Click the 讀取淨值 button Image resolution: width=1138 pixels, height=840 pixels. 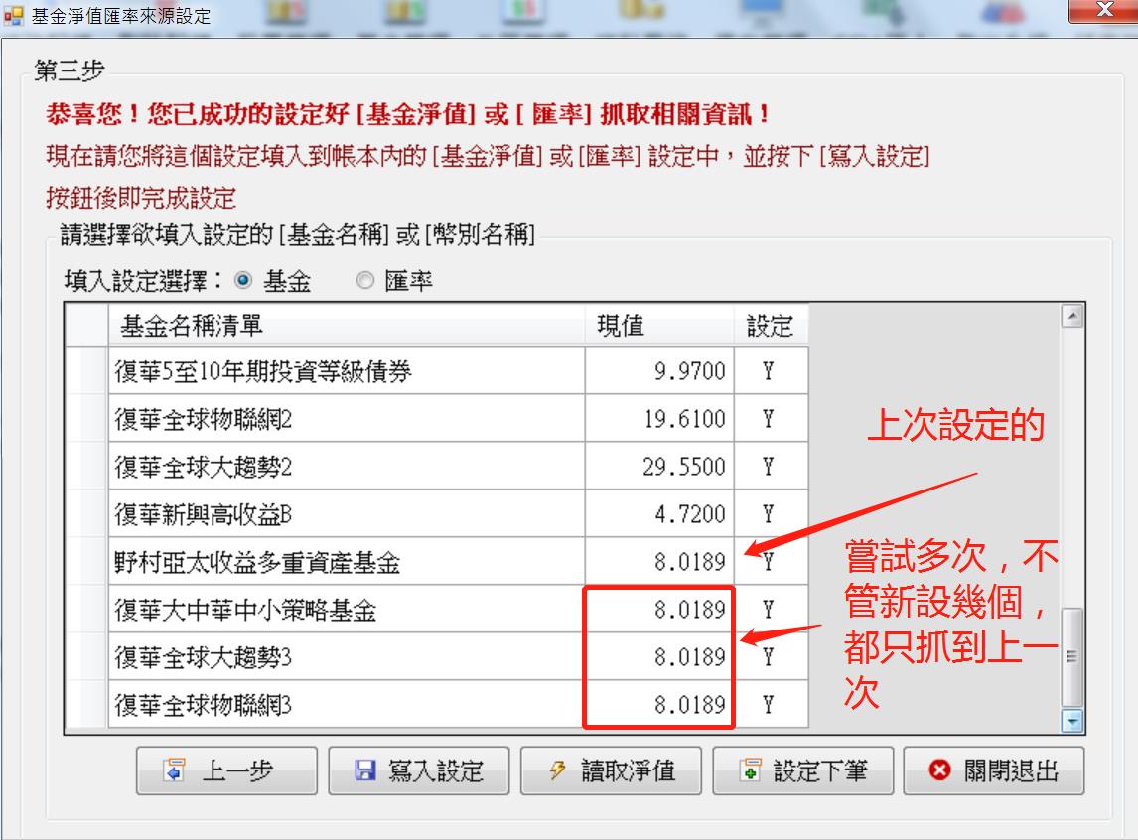point(611,770)
